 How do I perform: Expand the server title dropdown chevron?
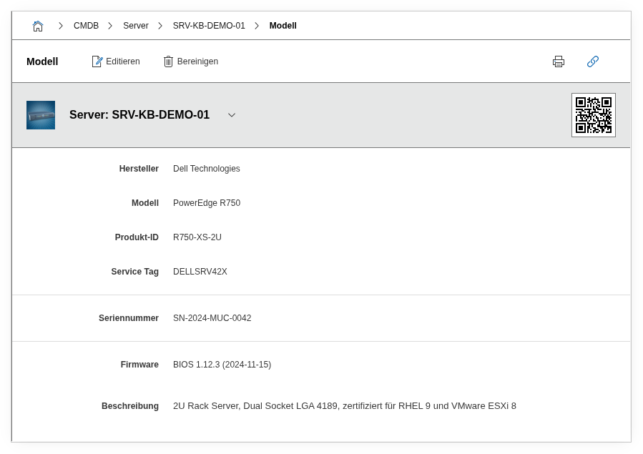[x=232, y=115]
